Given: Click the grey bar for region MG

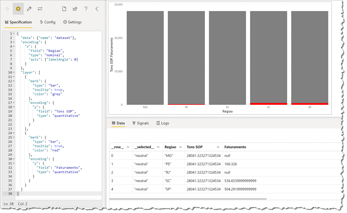Looking at the screenshot, I should pyautogui.click(x=145, y=57).
